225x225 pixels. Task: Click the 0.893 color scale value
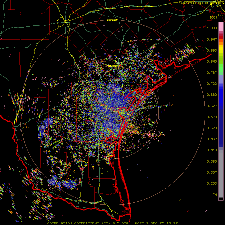pos(212,50)
